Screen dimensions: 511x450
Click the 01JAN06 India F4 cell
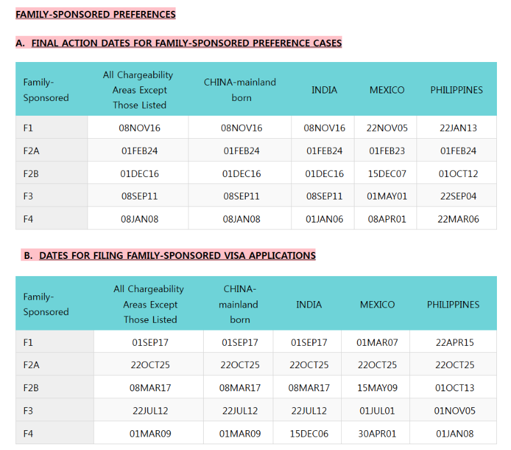click(324, 219)
